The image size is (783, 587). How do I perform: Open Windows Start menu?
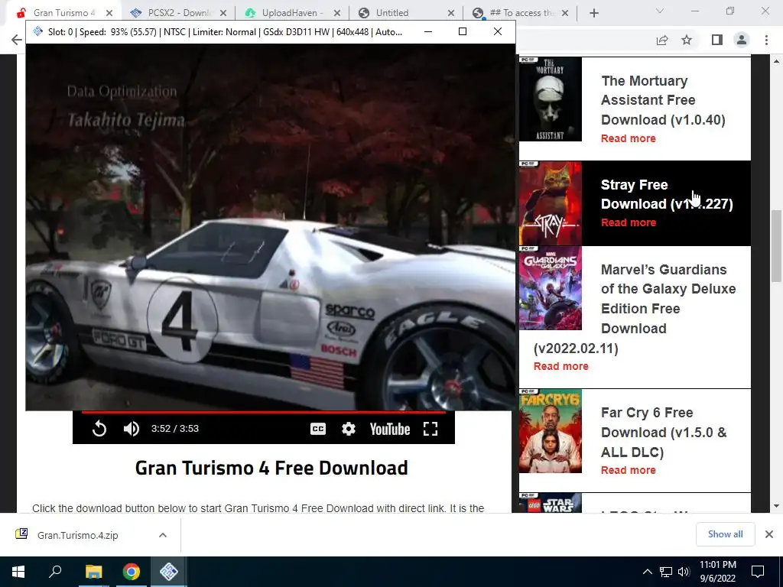[x=18, y=572]
